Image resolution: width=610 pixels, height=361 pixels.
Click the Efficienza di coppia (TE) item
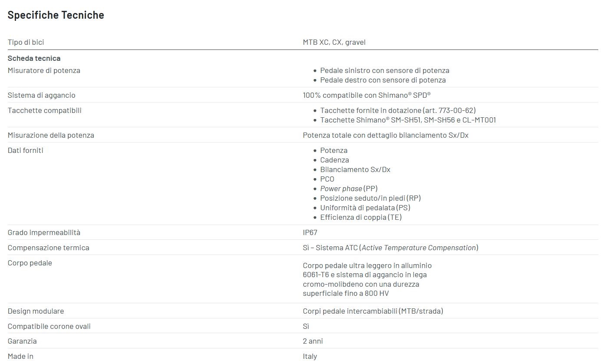[360, 217]
